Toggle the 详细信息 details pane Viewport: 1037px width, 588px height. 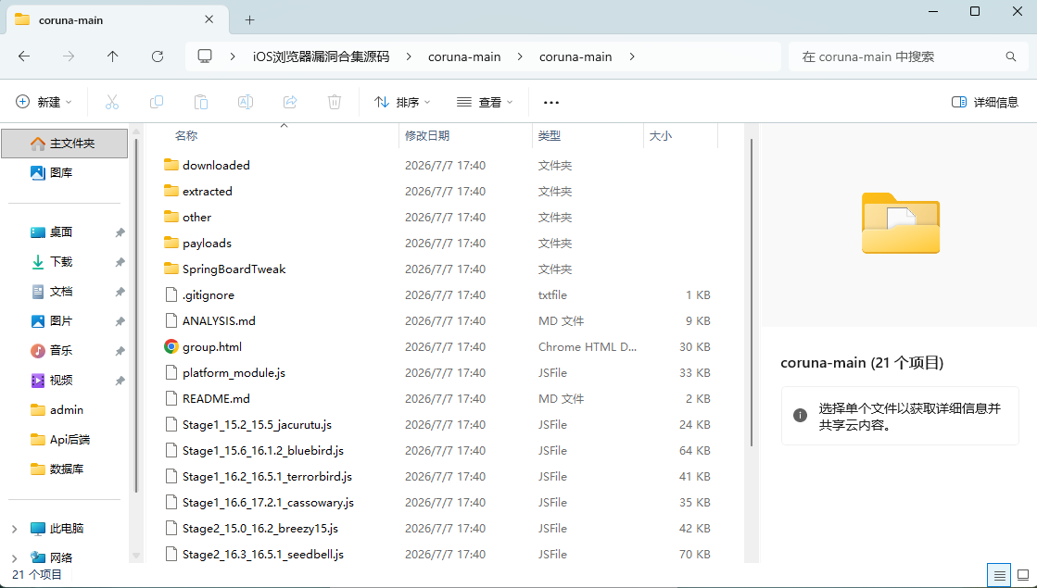pyautogui.click(x=985, y=102)
